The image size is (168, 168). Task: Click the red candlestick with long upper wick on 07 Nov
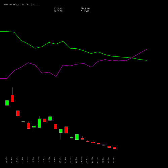pyautogui.click(x=12, y=98)
